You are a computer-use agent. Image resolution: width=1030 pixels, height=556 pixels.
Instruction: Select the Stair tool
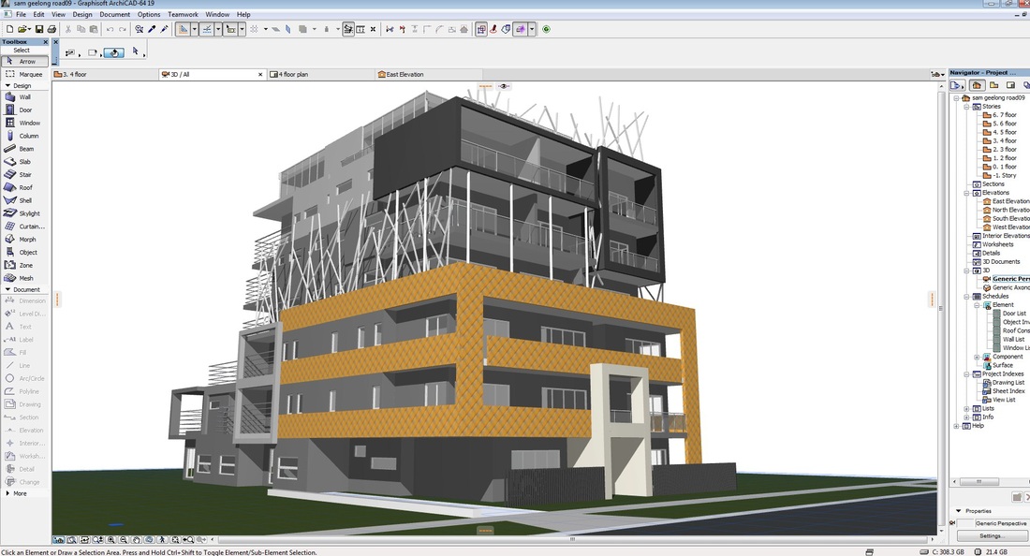pos(28,174)
